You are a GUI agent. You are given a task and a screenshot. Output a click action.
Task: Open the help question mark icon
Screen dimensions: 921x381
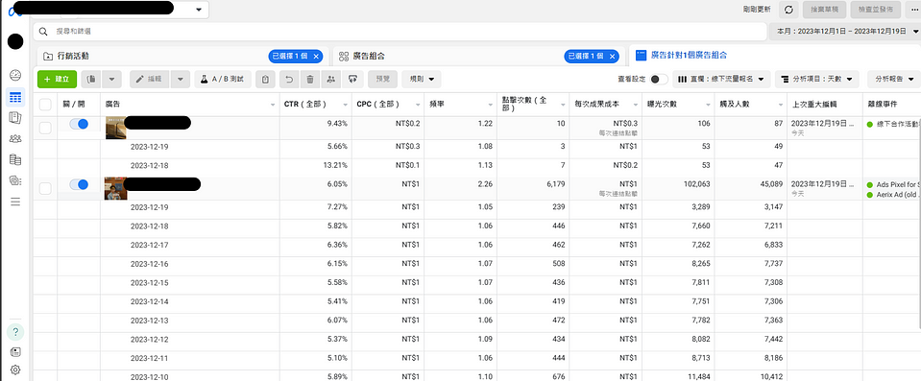coord(15,332)
